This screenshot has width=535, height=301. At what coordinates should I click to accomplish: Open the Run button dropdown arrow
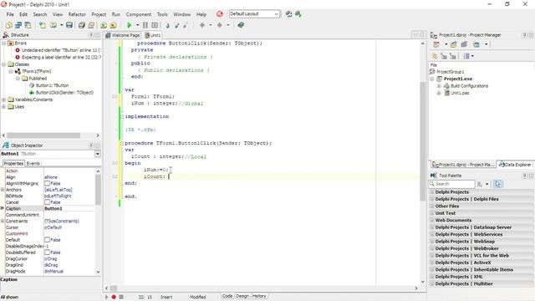click(x=137, y=25)
